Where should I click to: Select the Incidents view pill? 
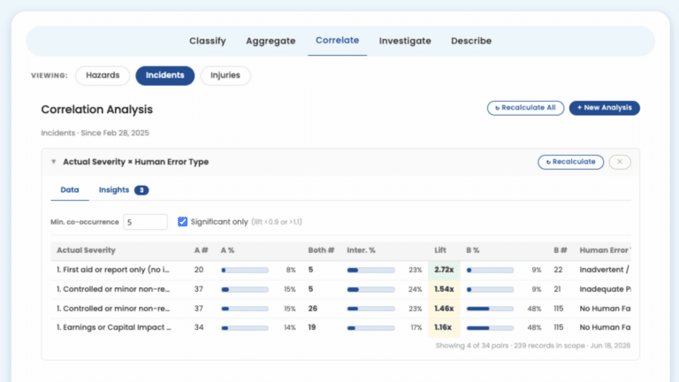click(165, 75)
